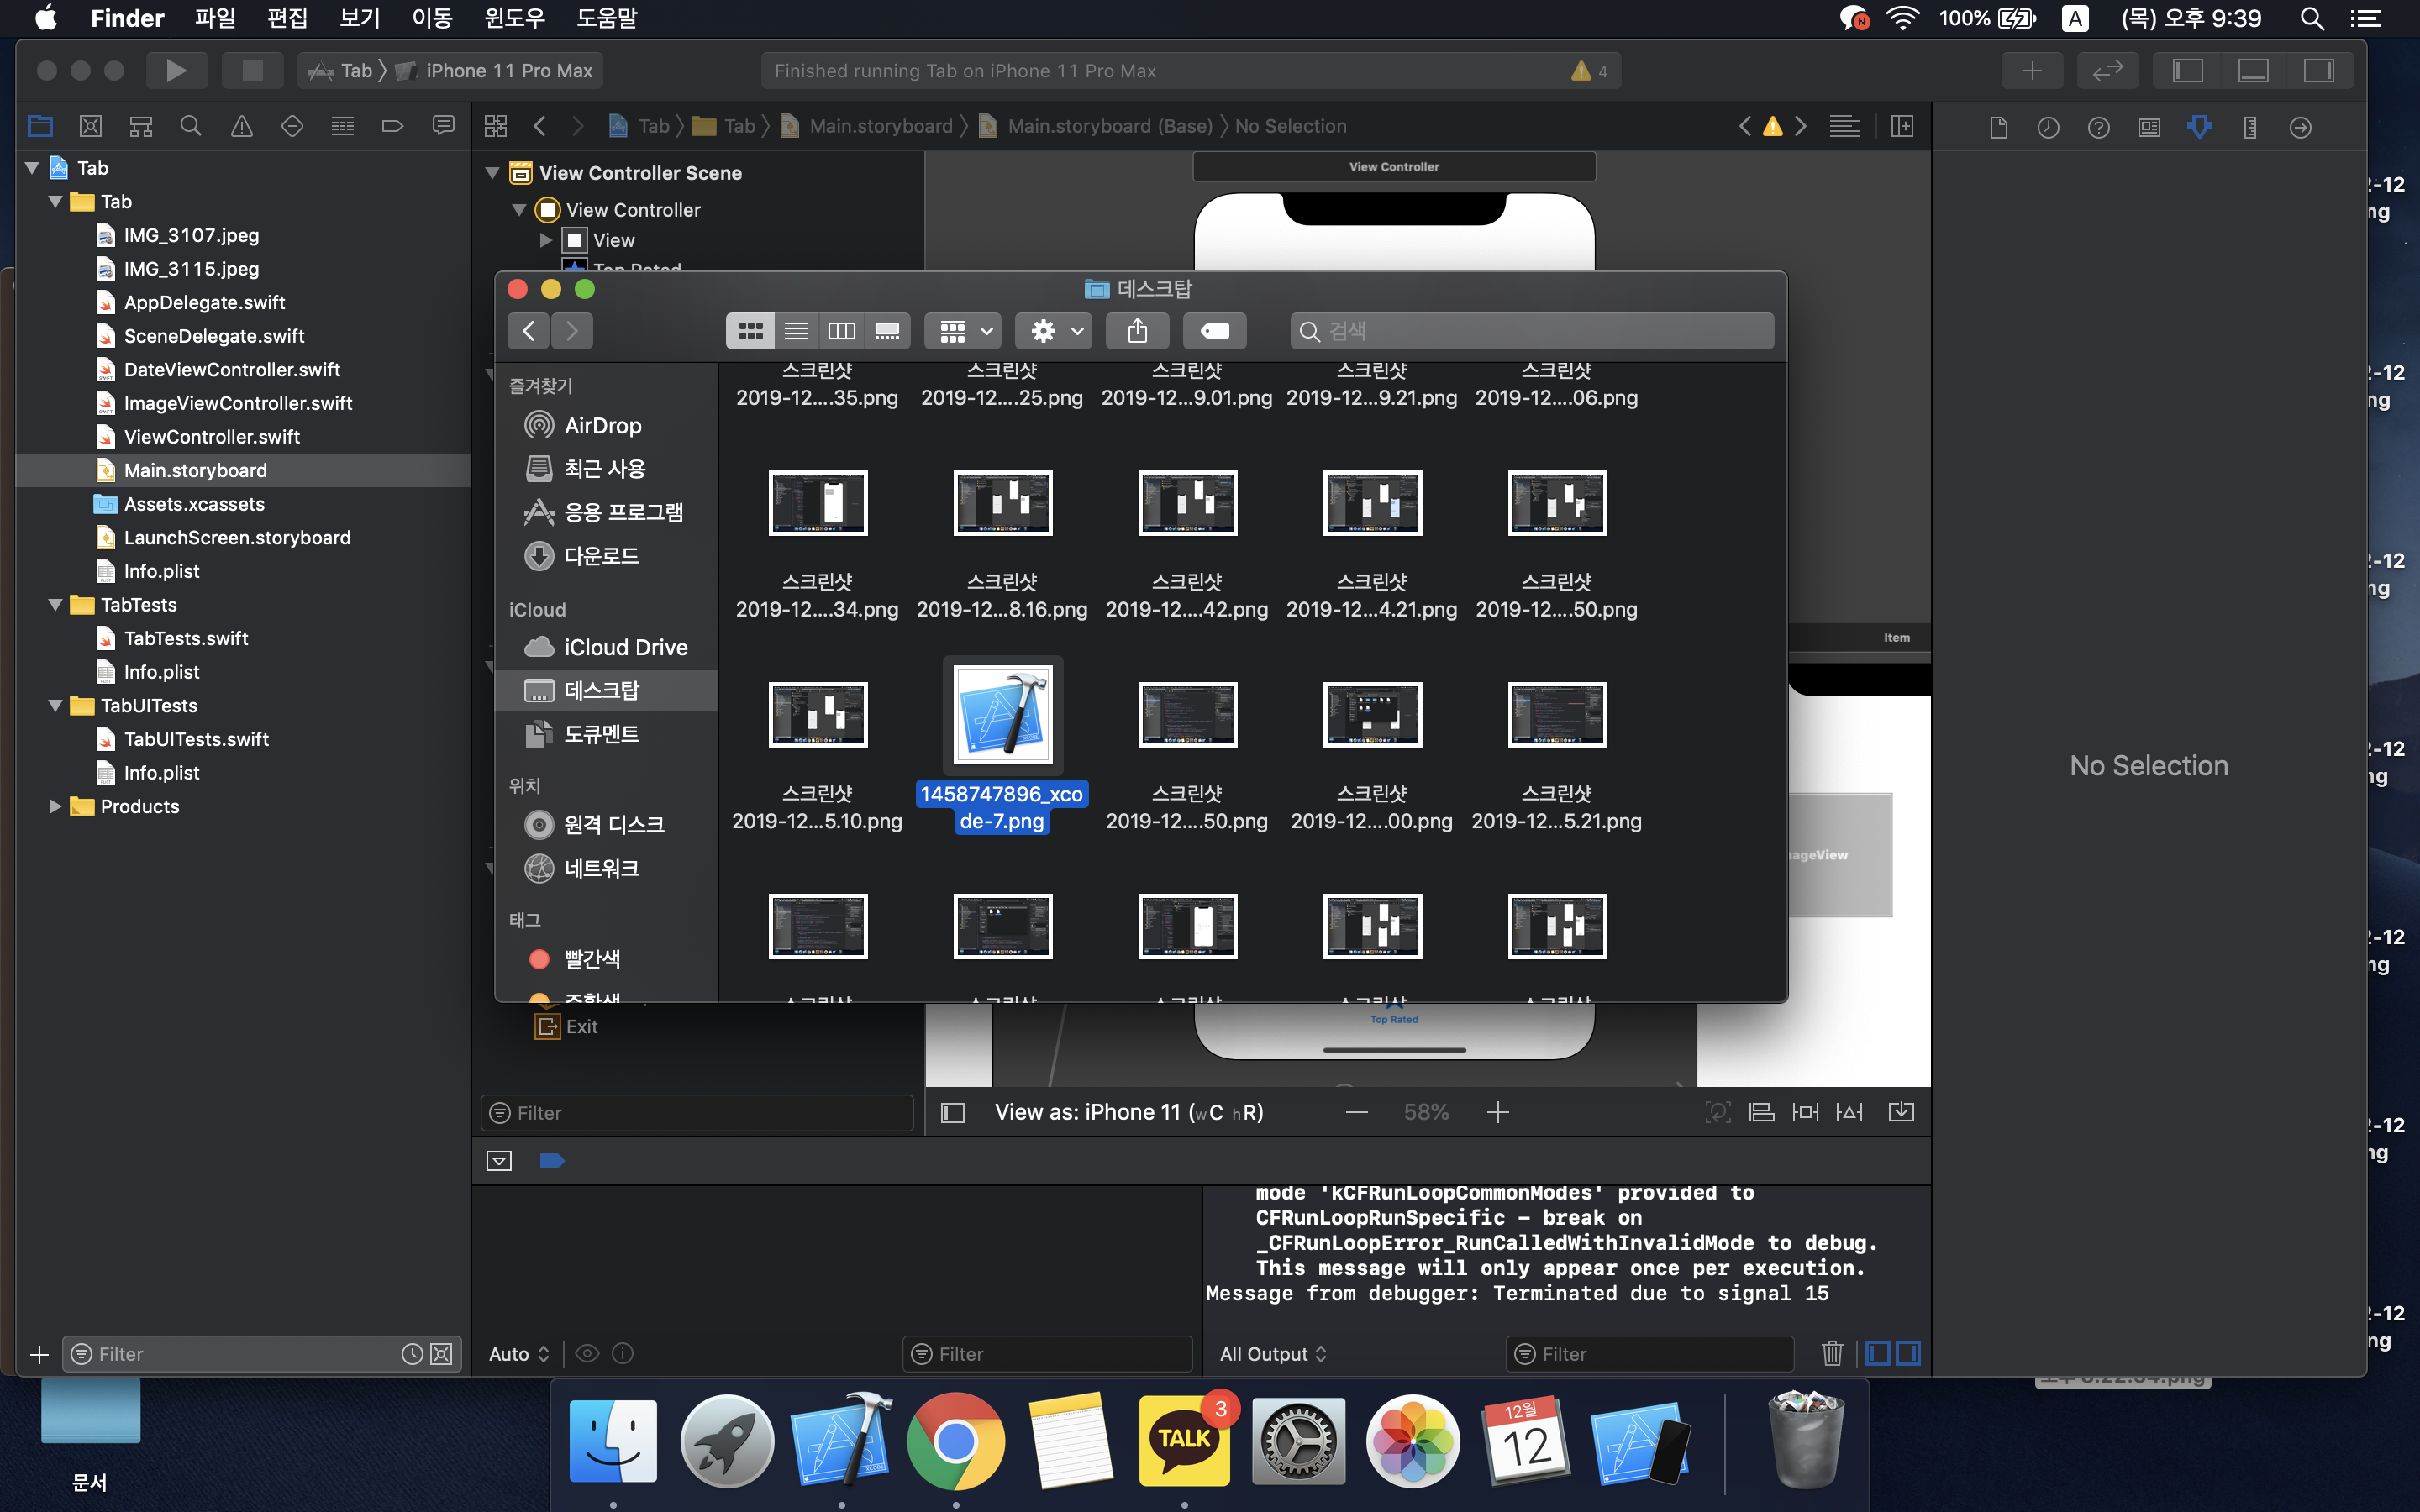This screenshot has height=1512, width=2420.
Task: Clear console with the trash icon
Action: (x=1831, y=1353)
